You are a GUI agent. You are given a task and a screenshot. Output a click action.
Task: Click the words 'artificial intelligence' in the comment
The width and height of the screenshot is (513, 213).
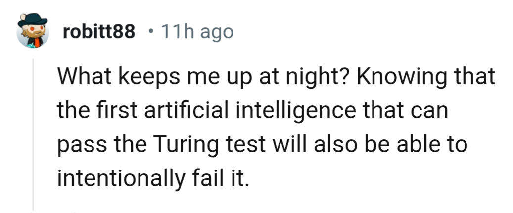pos(250,110)
